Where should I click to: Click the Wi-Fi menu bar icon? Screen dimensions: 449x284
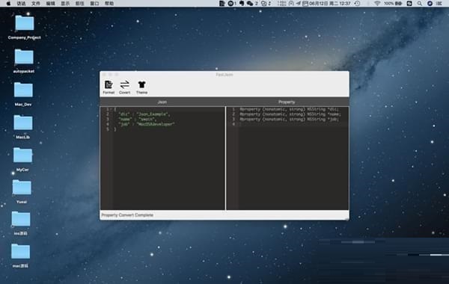[377, 4]
